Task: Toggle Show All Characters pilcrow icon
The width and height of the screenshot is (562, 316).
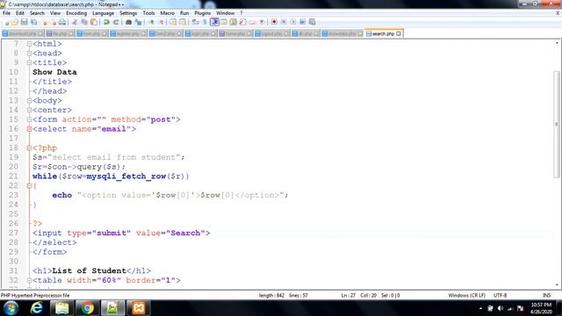Action: coord(205,22)
